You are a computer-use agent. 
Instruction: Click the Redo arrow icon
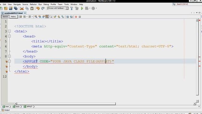pyautogui.click(x=43, y=9)
